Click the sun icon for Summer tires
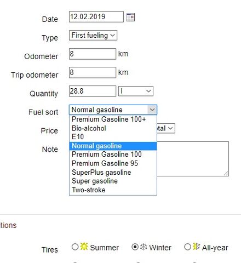Viewport: 241px width, 263px height. click(x=84, y=247)
